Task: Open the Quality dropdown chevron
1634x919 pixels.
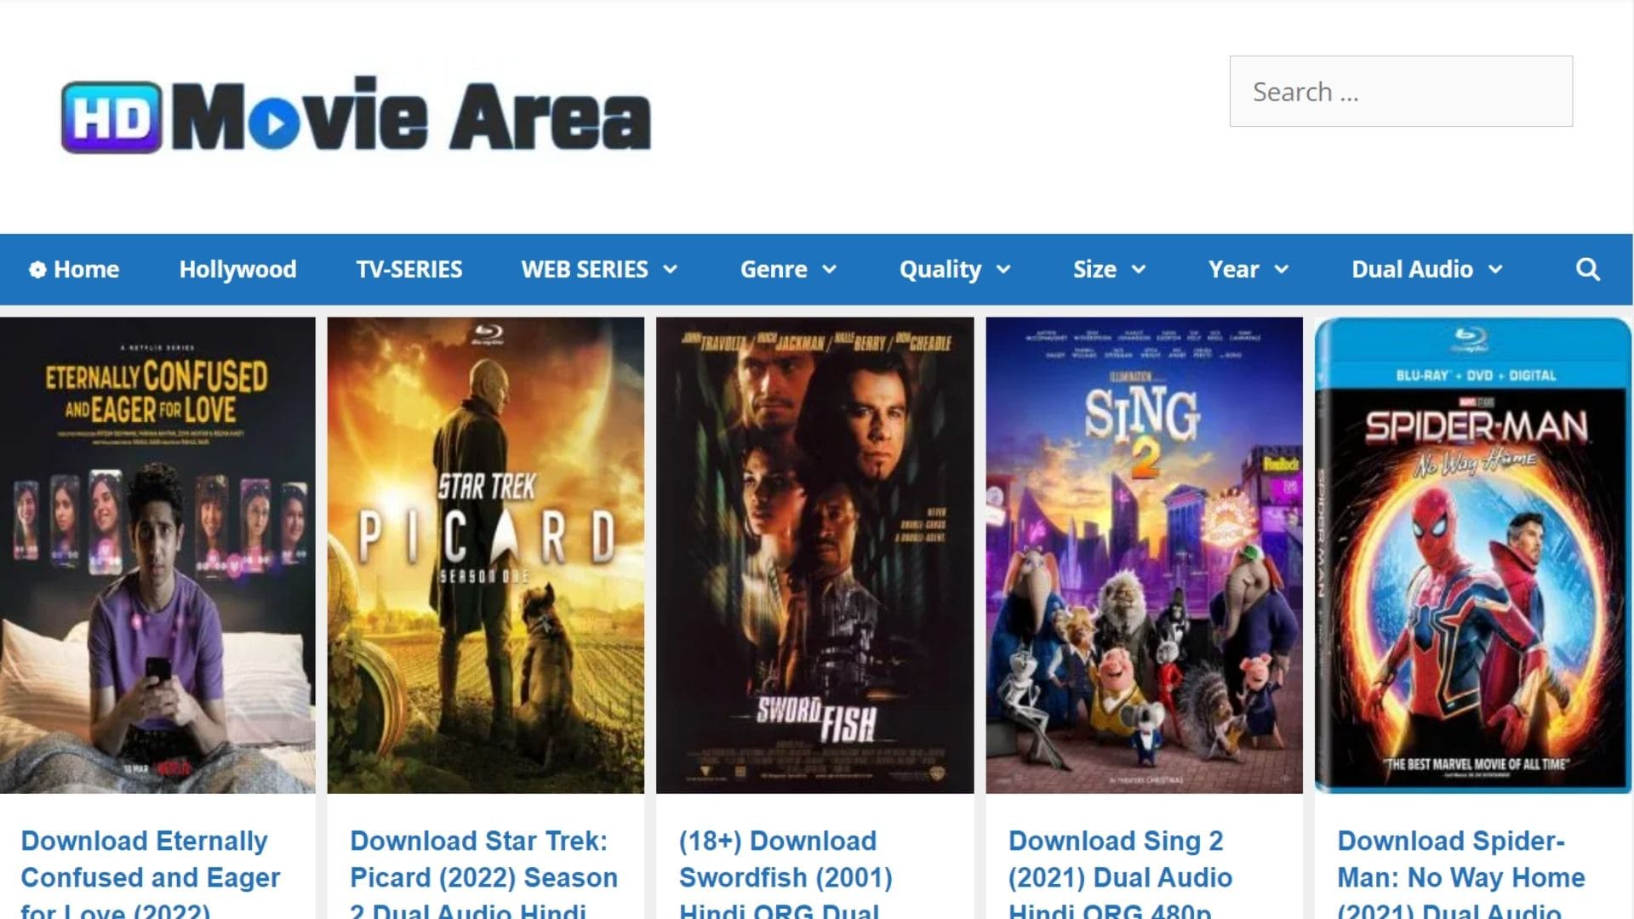Action: coord(1003,270)
